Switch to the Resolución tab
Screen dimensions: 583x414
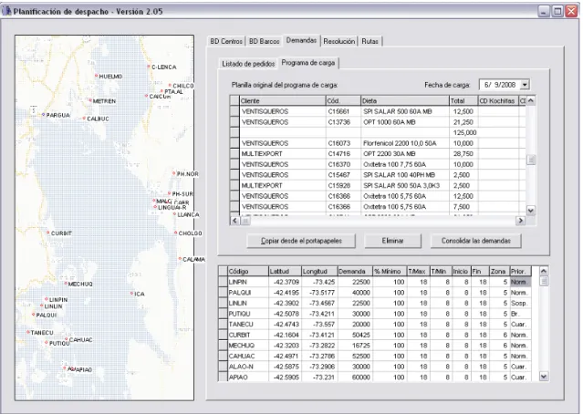point(339,41)
